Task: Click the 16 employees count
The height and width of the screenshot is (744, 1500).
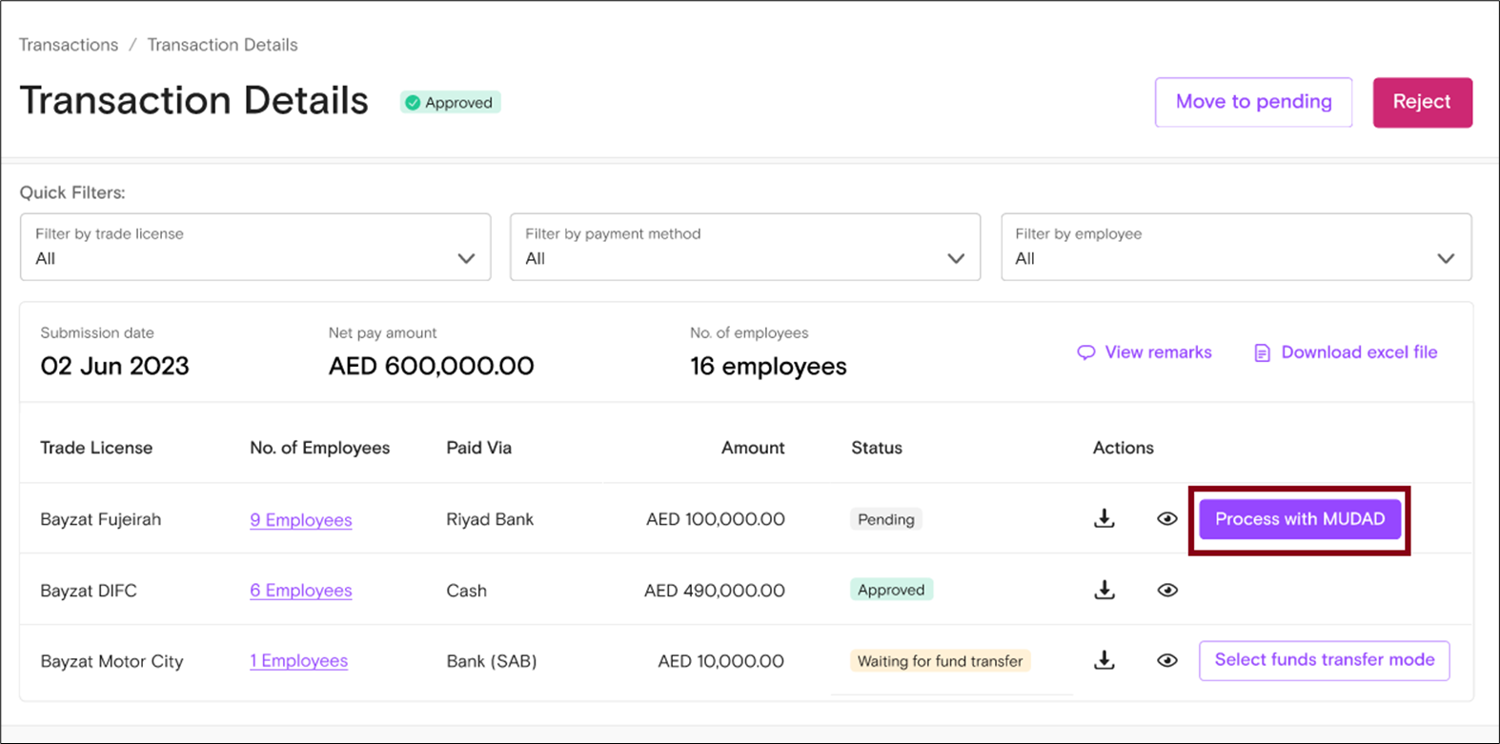Action: [x=768, y=367]
